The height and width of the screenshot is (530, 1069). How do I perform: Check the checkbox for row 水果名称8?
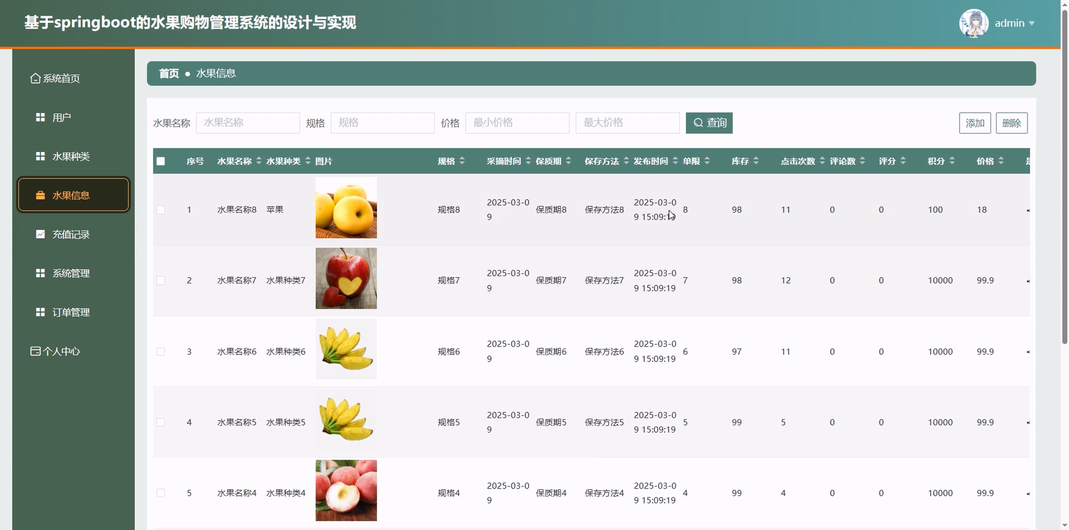pos(161,210)
